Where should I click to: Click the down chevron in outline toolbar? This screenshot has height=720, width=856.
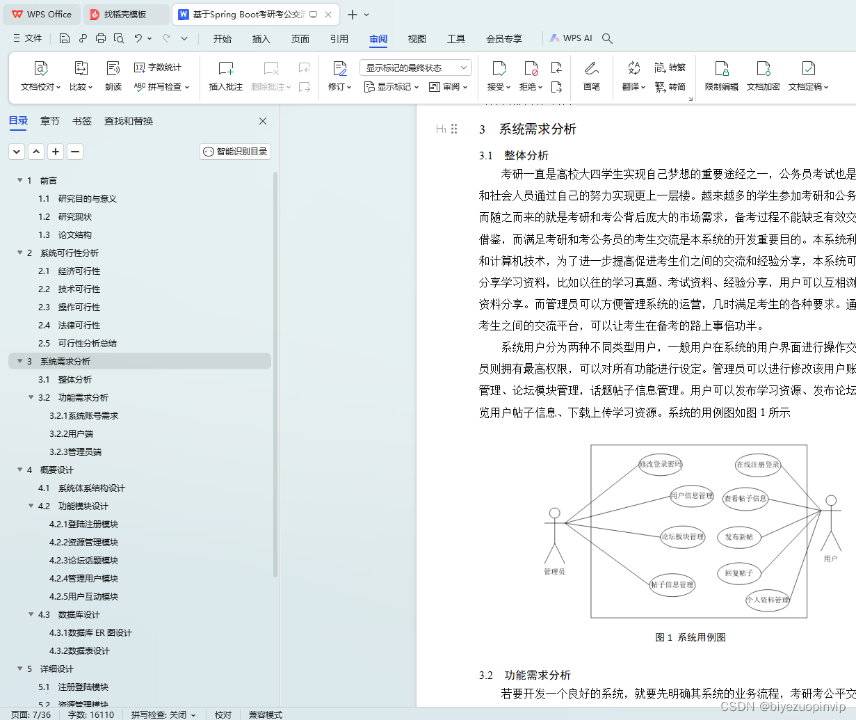click(17, 151)
